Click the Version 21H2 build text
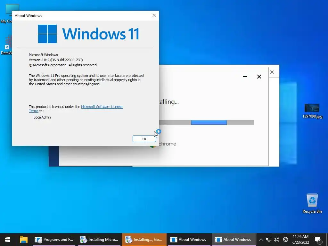 [56, 60]
